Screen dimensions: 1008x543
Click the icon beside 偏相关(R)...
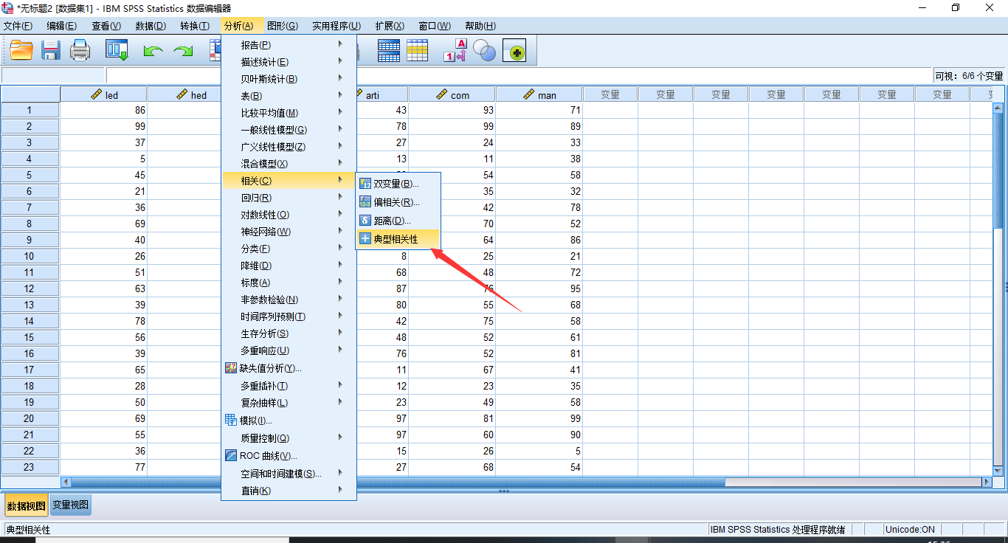pos(365,202)
